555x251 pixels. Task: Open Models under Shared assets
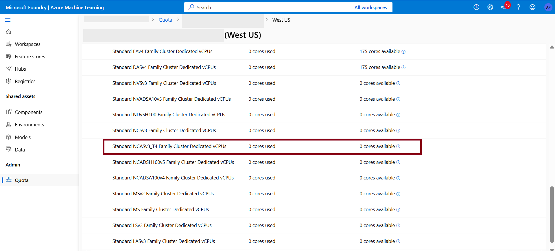(23, 137)
